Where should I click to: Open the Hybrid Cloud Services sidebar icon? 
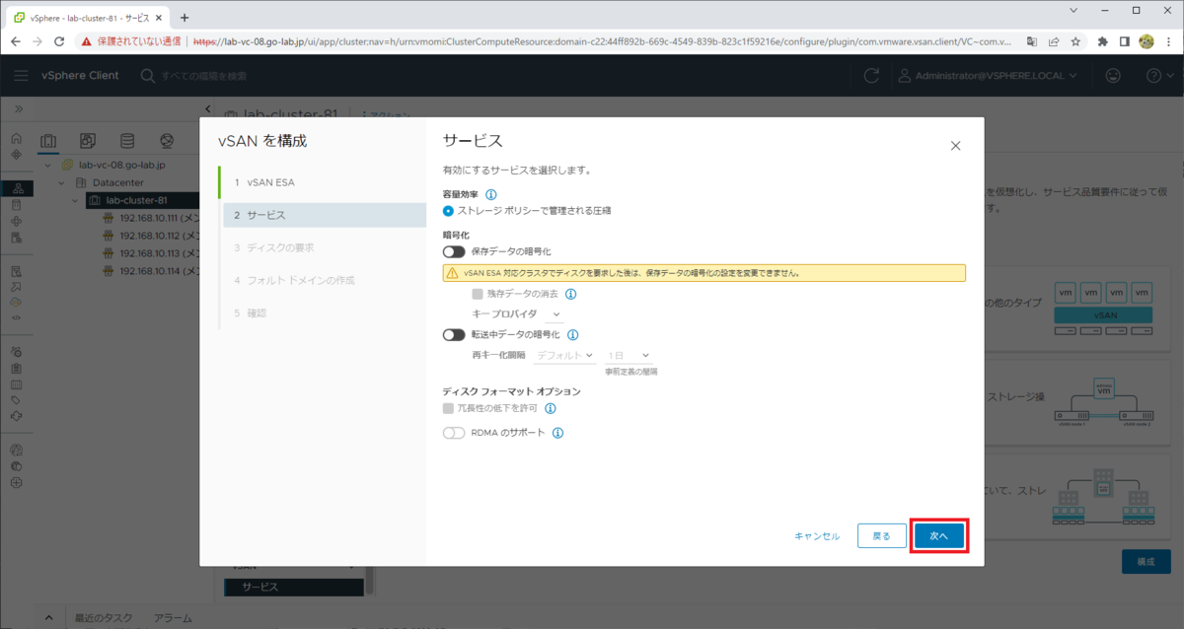(17, 302)
